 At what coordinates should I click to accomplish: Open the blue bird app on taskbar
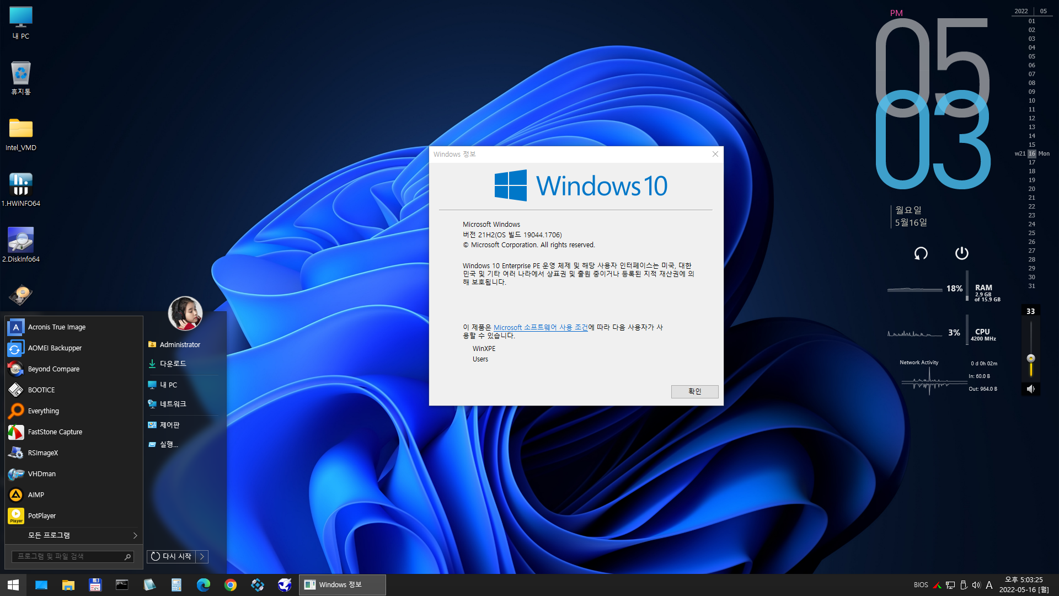point(285,585)
